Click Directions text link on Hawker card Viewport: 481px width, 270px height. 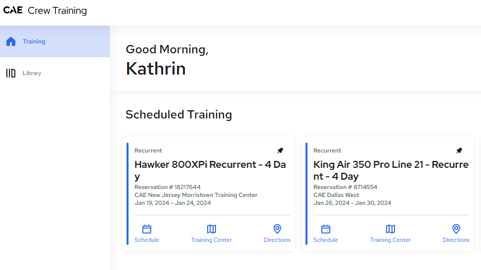[x=277, y=240]
